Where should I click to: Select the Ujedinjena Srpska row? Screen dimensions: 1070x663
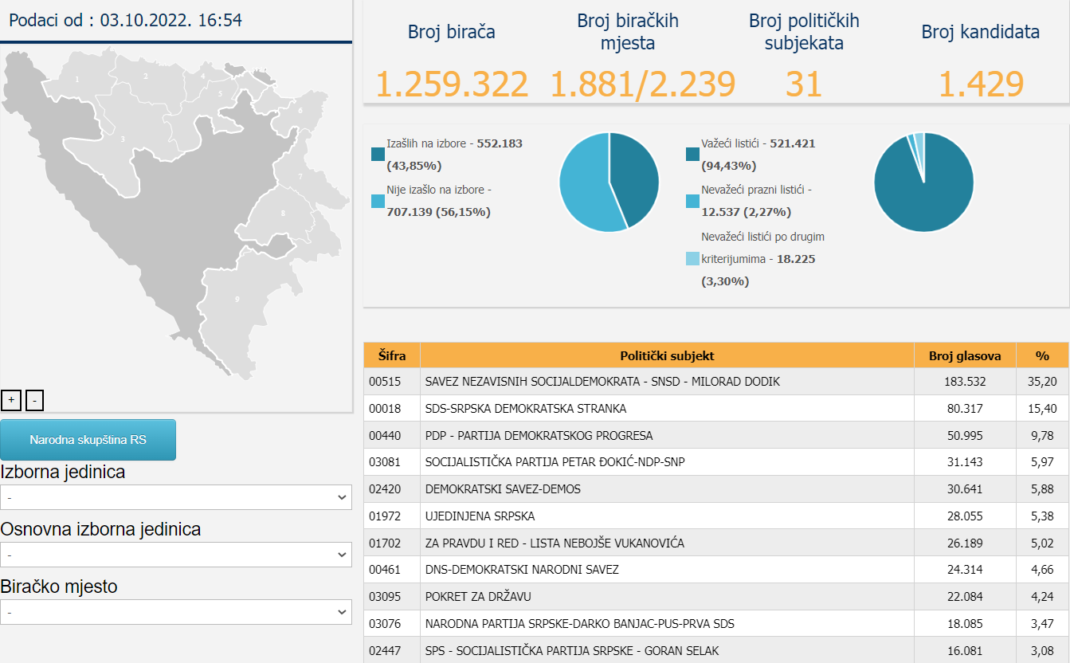point(716,516)
